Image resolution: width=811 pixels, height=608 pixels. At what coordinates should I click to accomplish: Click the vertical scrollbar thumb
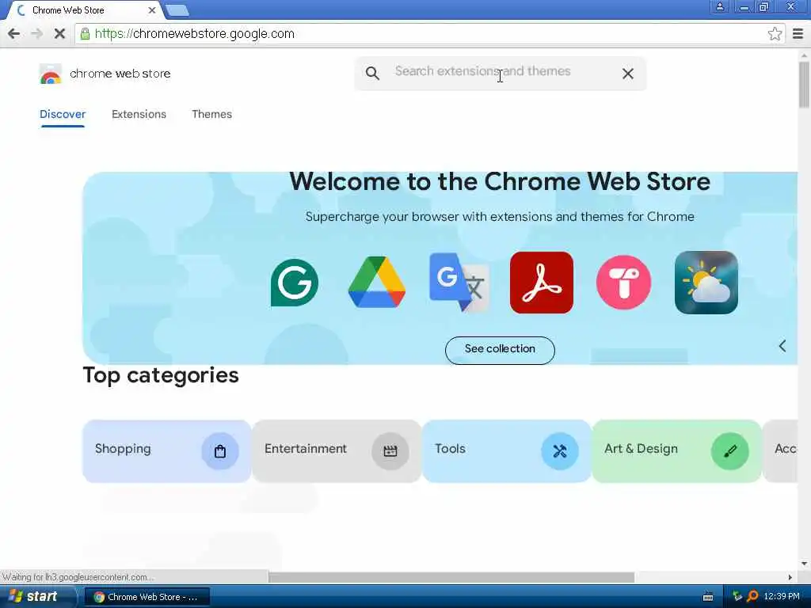pyautogui.click(x=804, y=84)
